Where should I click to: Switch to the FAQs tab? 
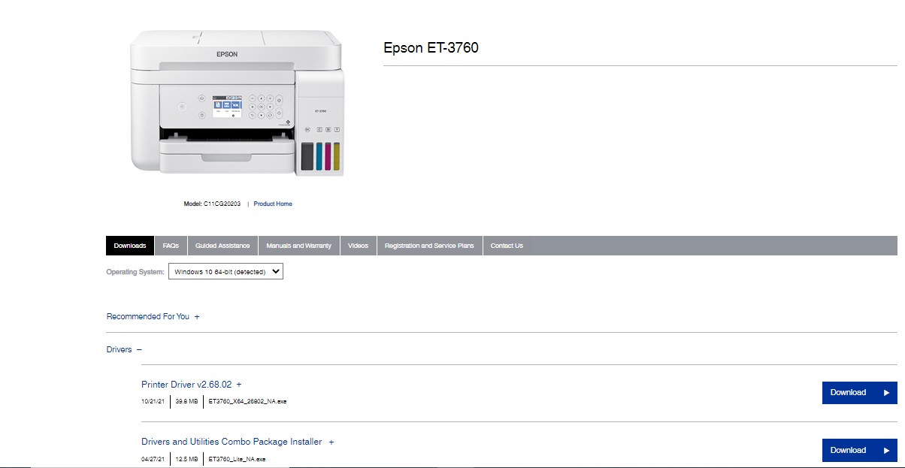pyautogui.click(x=171, y=245)
